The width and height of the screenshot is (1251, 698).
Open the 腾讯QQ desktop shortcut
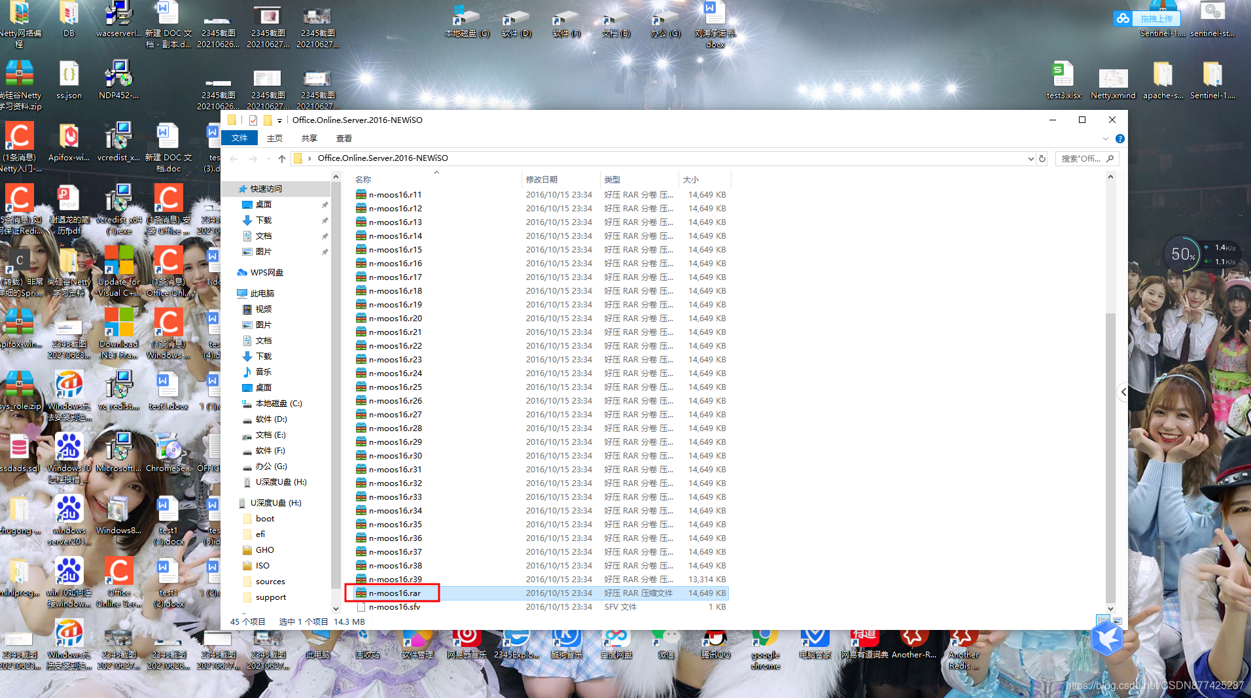click(715, 645)
